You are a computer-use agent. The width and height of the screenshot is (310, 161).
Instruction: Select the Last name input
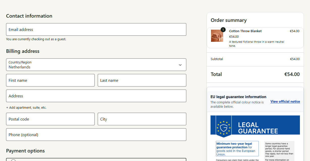[x=142, y=80]
